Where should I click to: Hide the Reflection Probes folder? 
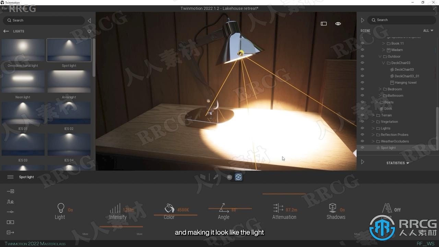click(362, 135)
